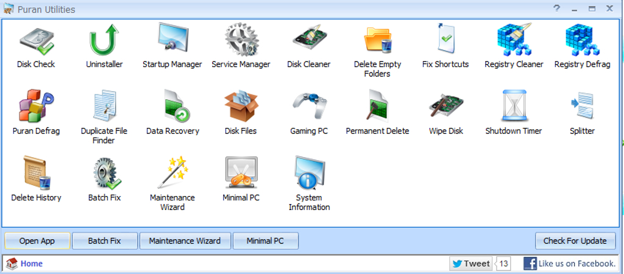
Task: Launch the Uninstaller green arrow icon
Action: 104,40
